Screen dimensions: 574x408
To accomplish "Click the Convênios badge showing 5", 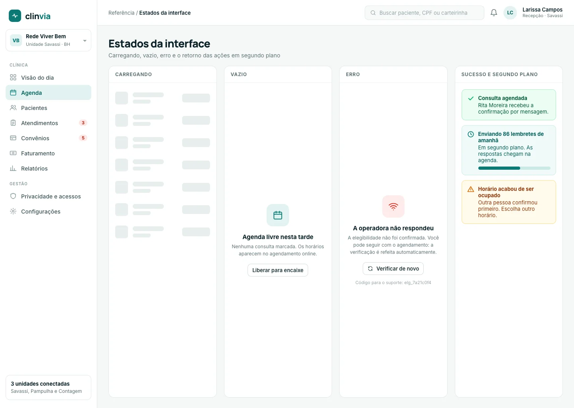I will coord(83,138).
